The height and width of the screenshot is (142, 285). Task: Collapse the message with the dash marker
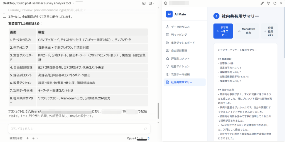pos(4,17)
